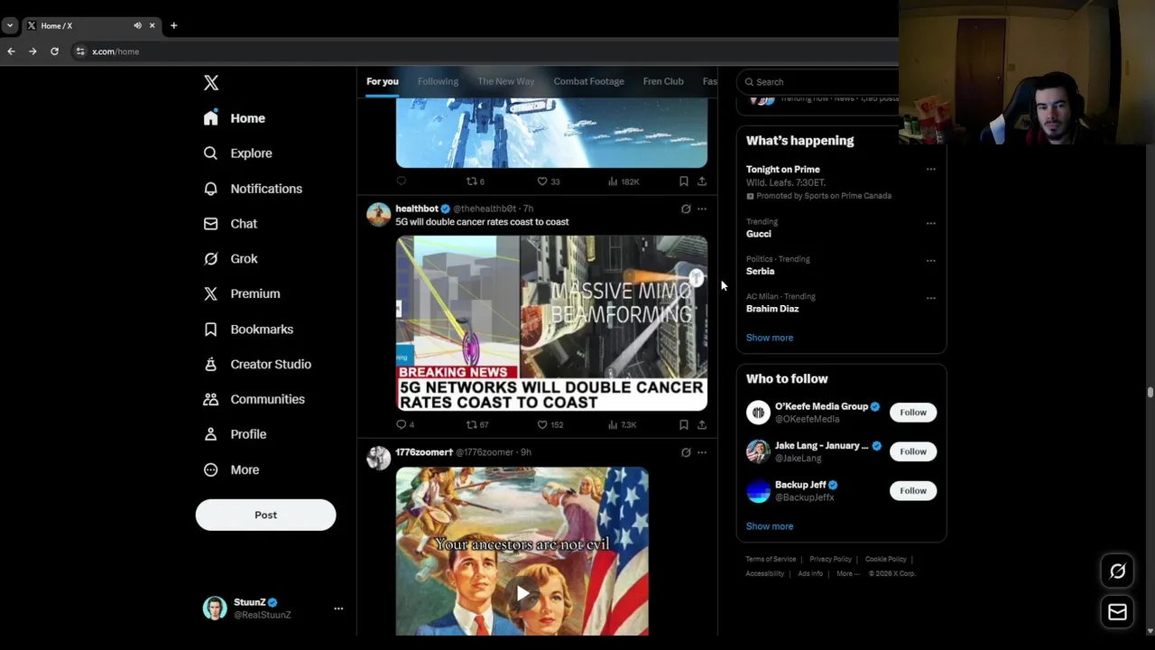Open options for Tonight on Prime trend

930,170
